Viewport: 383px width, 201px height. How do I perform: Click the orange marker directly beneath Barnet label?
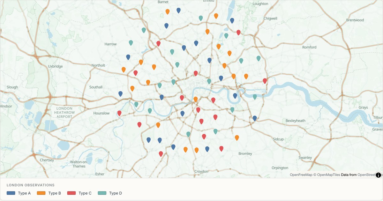(168, 12)
